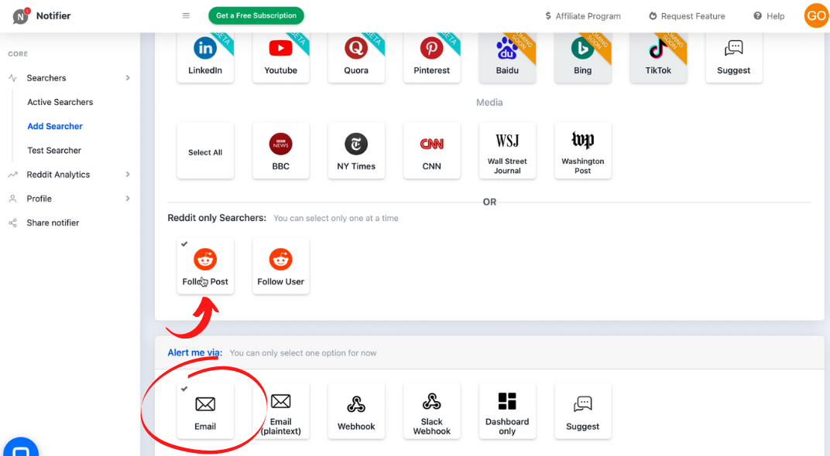Select the Slack Webhook alert option

(x=432, y=410)
